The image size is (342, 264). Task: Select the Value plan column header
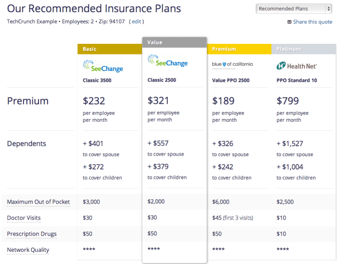point(174,42)
